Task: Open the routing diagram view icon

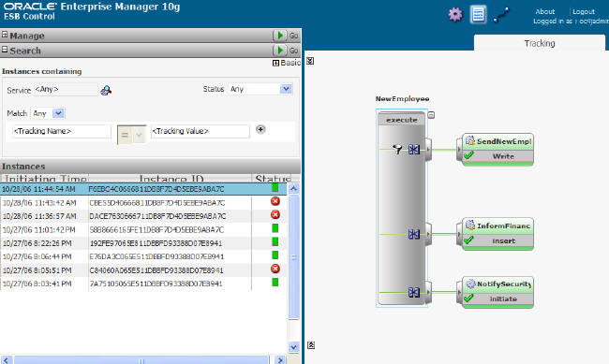Action: click(x=501, y=15)
